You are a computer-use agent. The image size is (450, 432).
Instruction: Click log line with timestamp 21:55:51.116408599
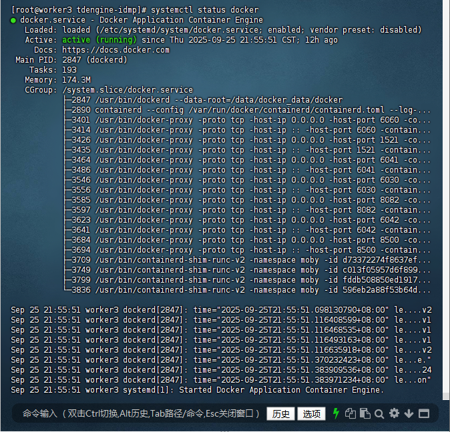pos(221,320)
